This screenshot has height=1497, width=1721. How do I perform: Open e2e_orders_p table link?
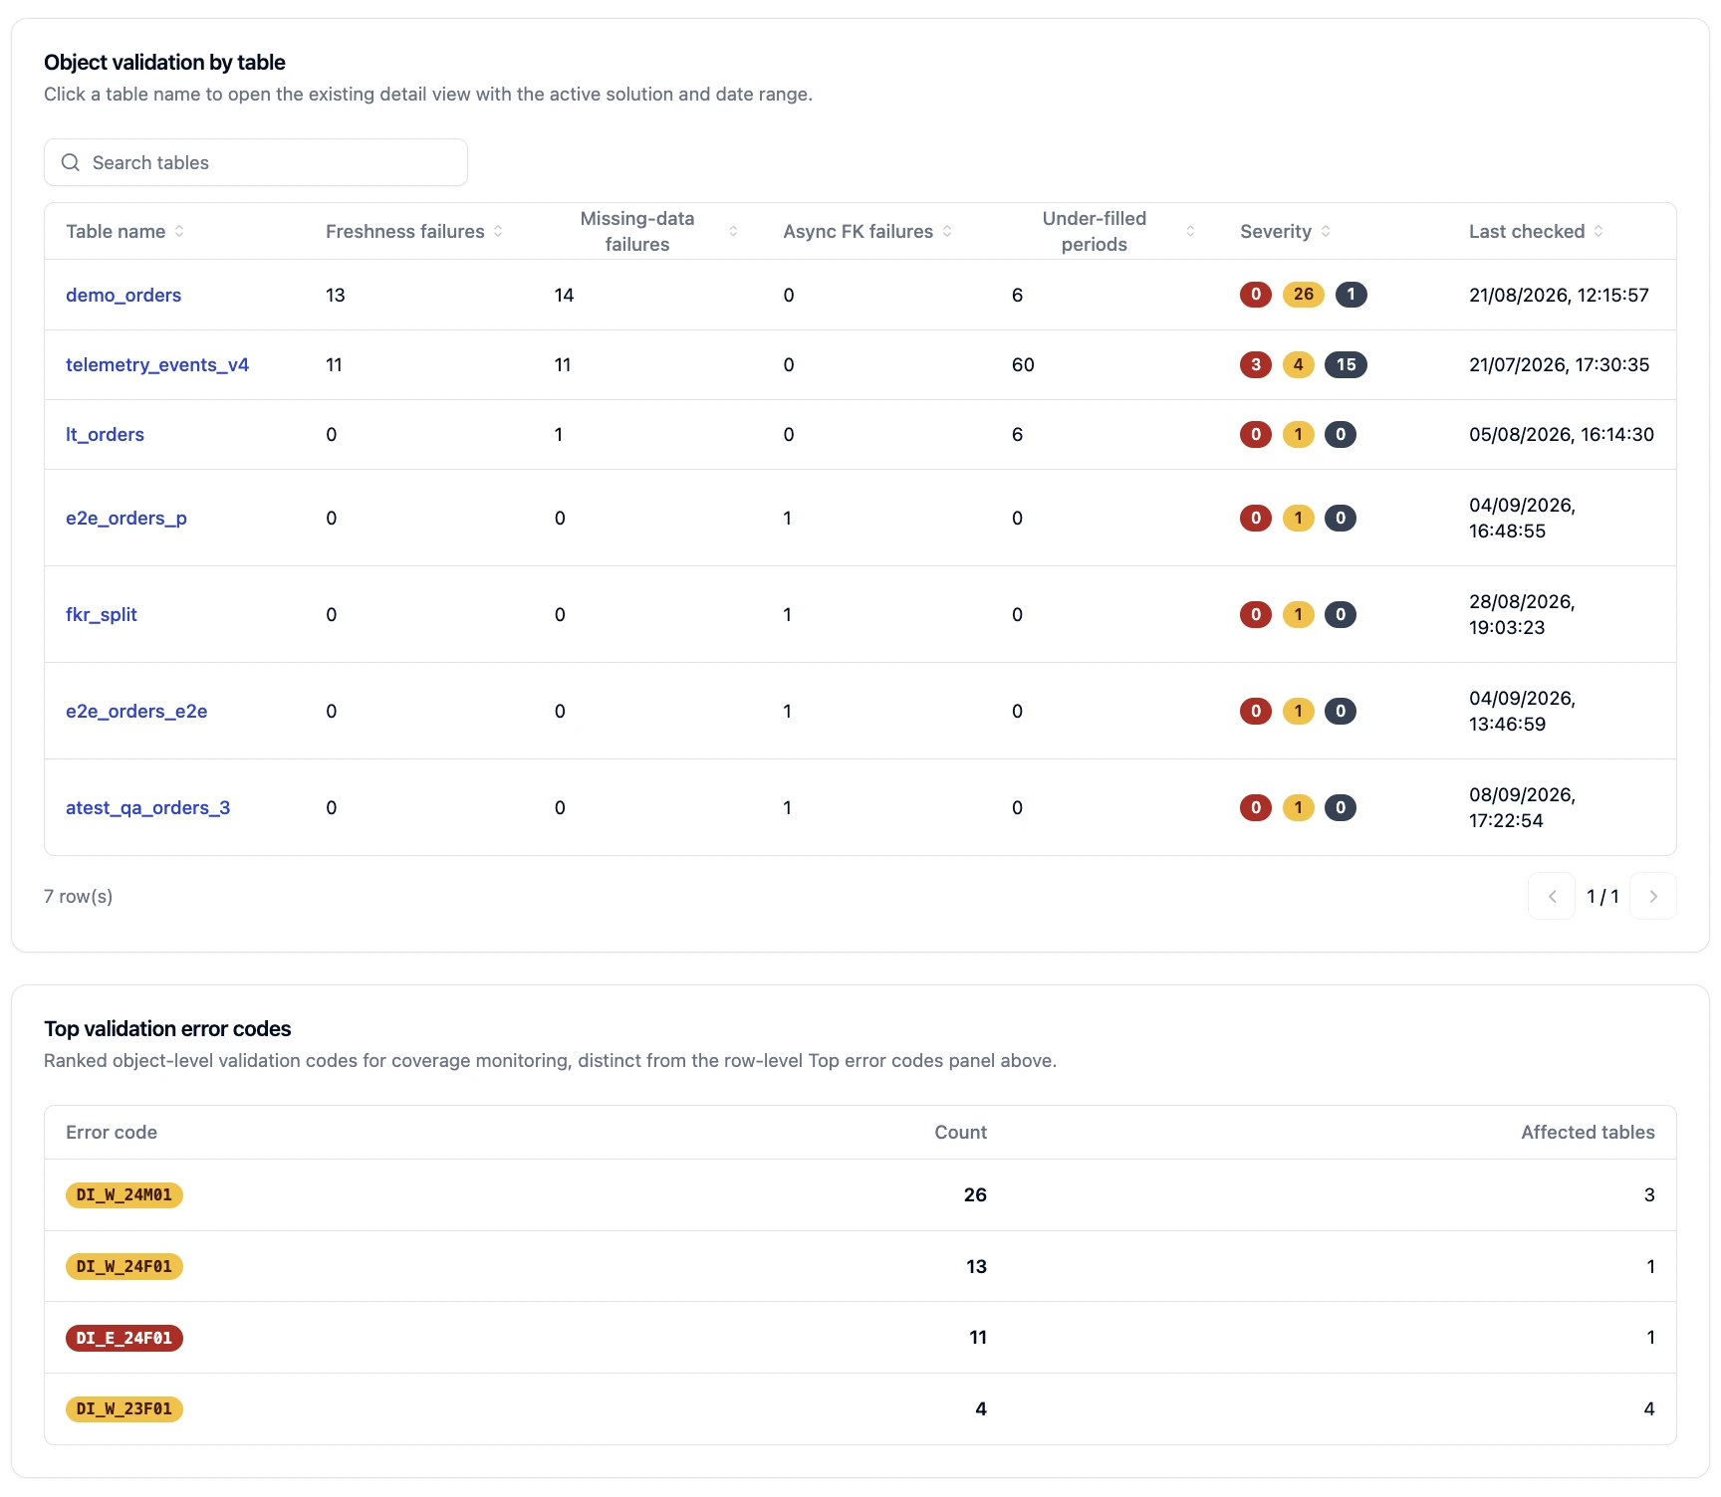point(126,518)
